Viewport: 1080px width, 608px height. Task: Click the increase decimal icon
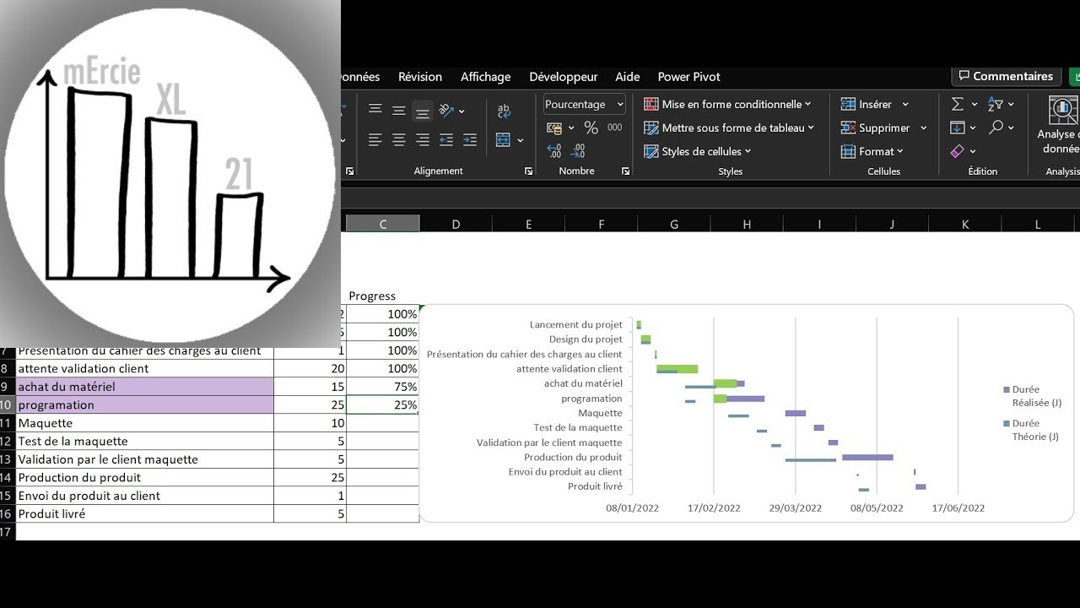(554, 151)
